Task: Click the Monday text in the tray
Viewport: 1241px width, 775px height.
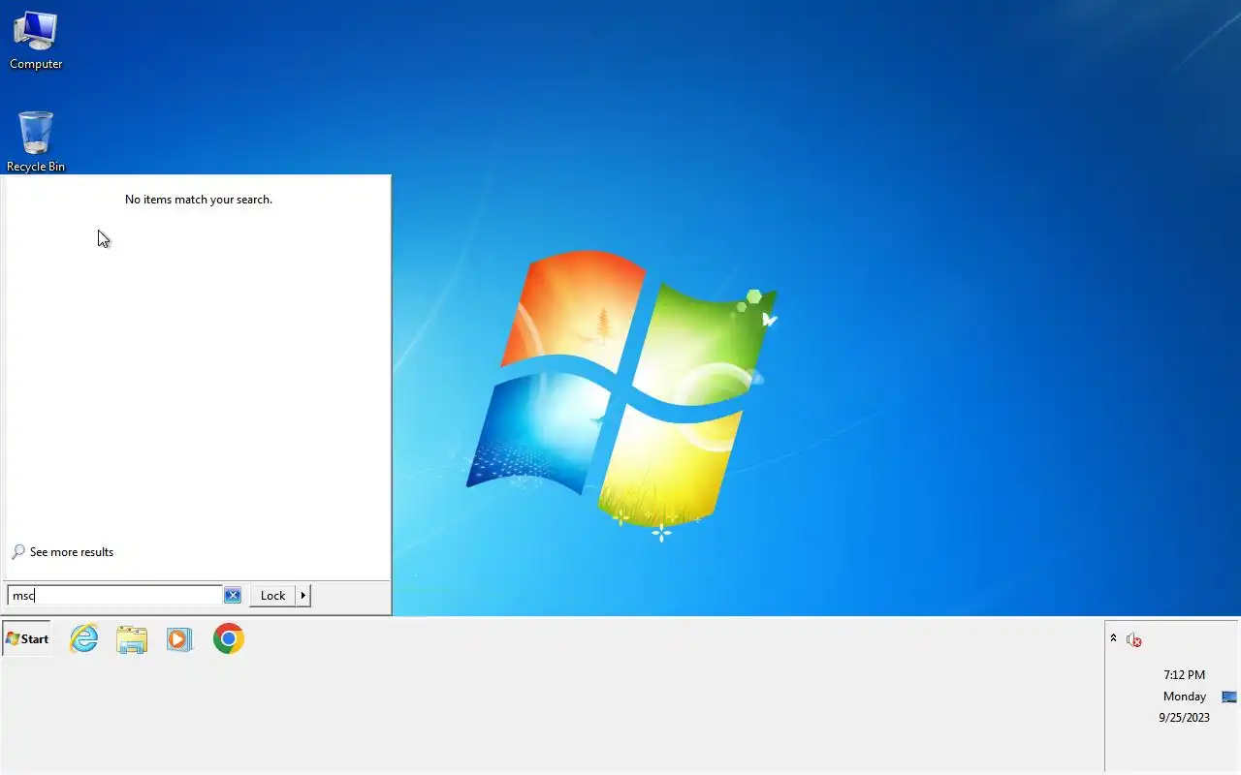Action: 1185,697
